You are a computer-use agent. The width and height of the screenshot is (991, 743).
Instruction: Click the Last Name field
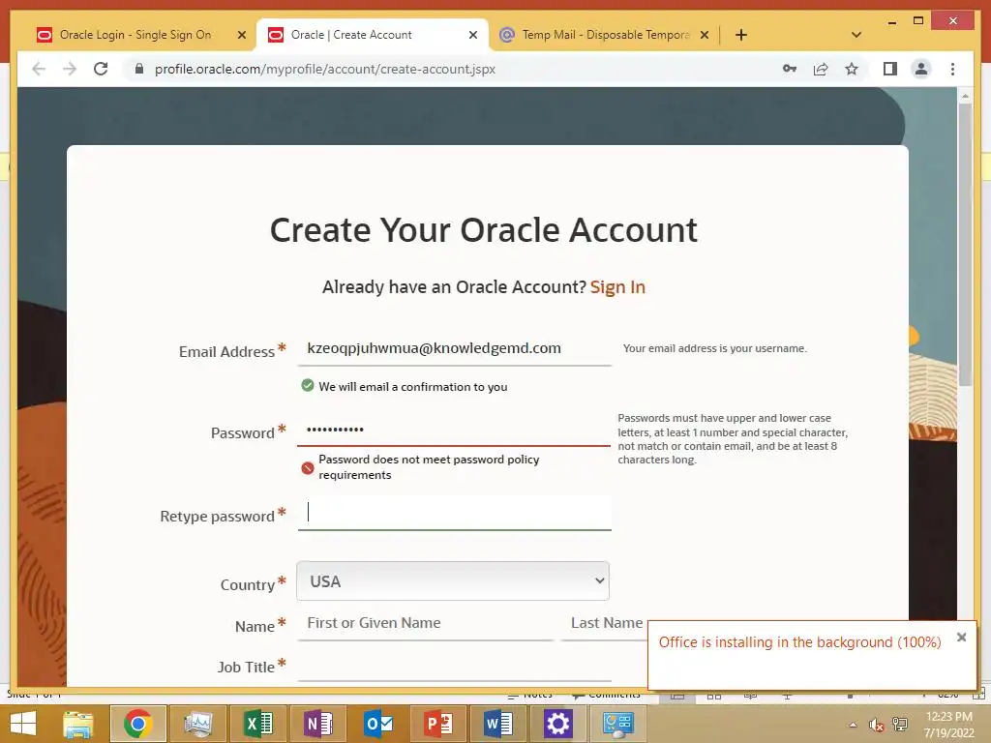click(605, 624)
